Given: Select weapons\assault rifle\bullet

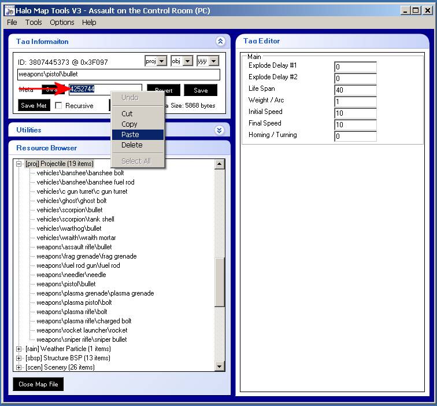Looking at the screenshot, I should click(x=74, y=247).
